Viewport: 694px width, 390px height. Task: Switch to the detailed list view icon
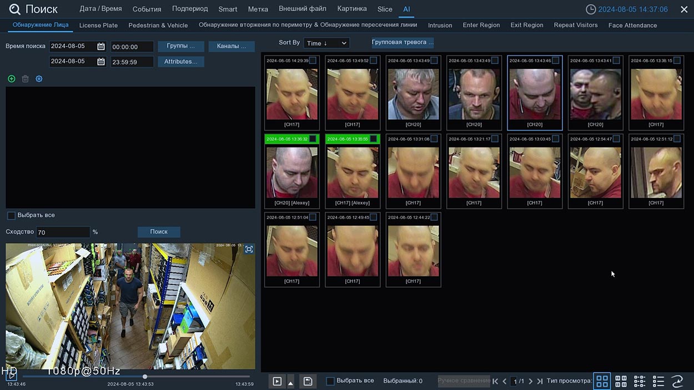pyautogui.click(x=658, y=381)
